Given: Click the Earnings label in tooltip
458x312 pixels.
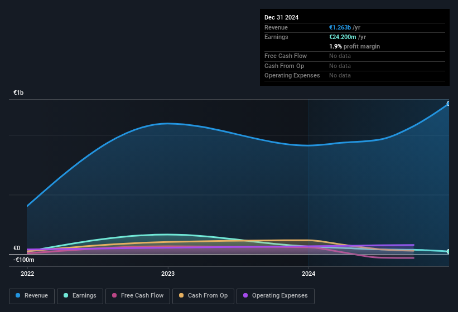Looking at the screenshot, I should coord(276,37).
